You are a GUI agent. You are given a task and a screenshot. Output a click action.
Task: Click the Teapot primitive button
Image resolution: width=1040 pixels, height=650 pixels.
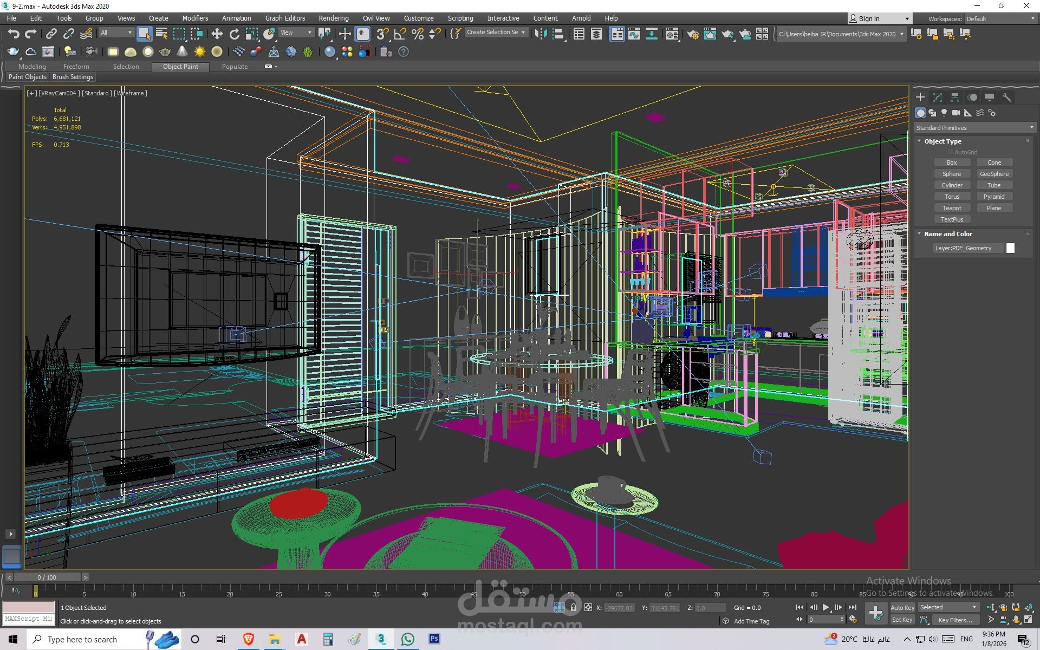[x=952, y=208]
